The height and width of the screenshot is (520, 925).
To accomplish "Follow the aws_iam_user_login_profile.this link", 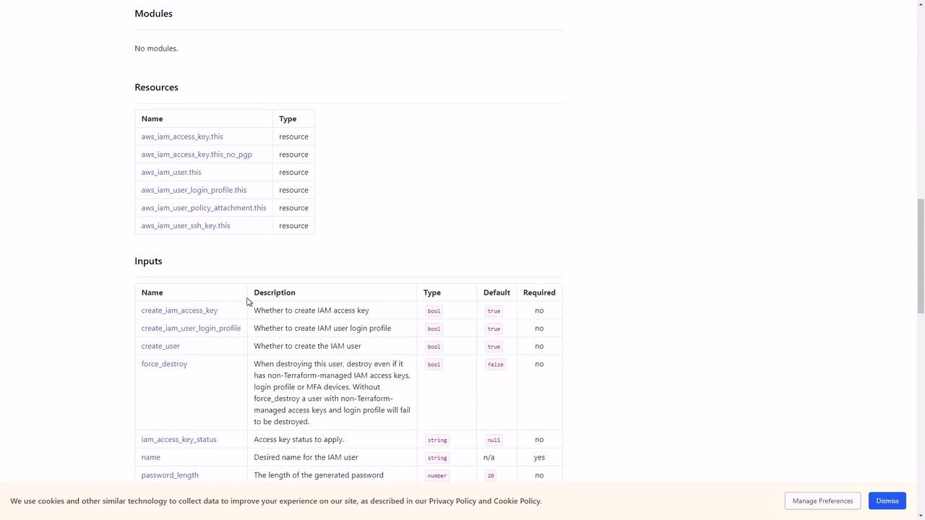I will coord(194,190).
